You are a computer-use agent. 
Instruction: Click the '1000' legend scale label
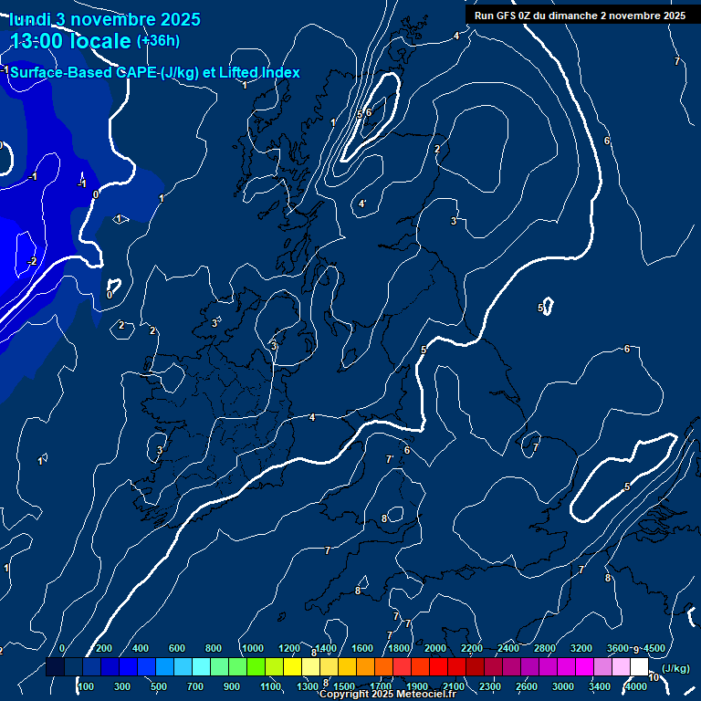253,648
